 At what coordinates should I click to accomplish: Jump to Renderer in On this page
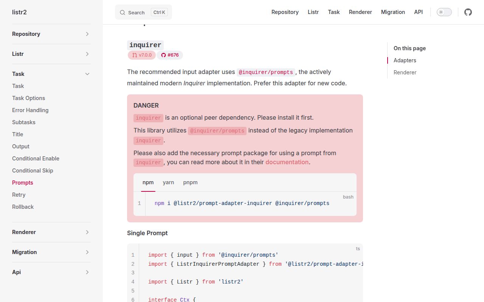coord(405,72)
